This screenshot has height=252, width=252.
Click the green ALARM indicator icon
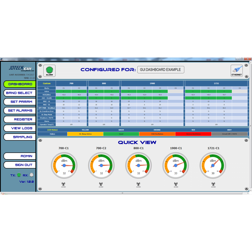tap(49, 71)
